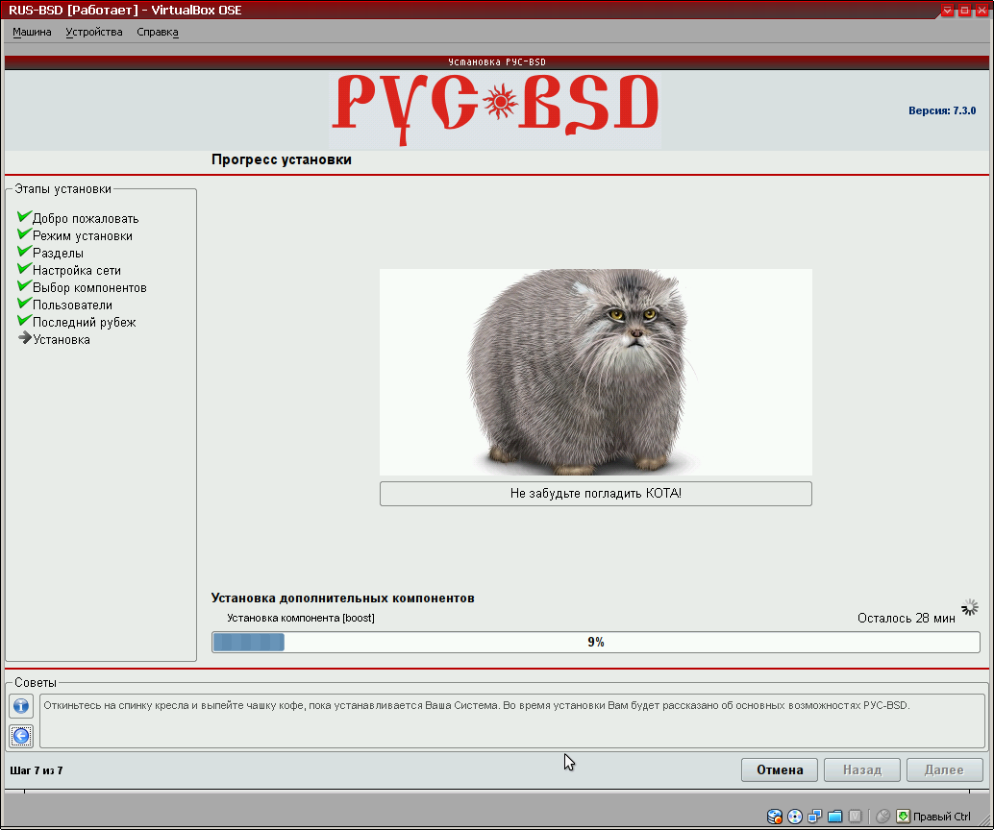Click the 'Не забудьте погладить КОТА!' button

coord(596,494)
